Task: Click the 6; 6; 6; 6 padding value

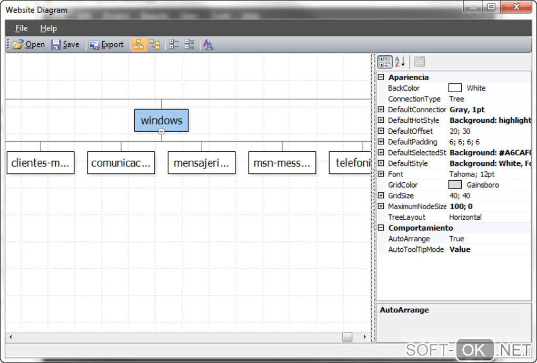Action: [x=464, y=142]
